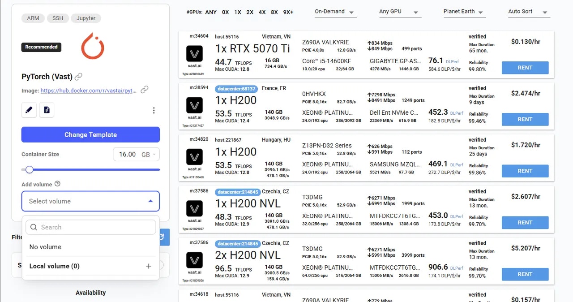Click the search magnifier icon in volume dropdown
The height and width of the screenshot is (302, 573).
click(x=34, y=227)
